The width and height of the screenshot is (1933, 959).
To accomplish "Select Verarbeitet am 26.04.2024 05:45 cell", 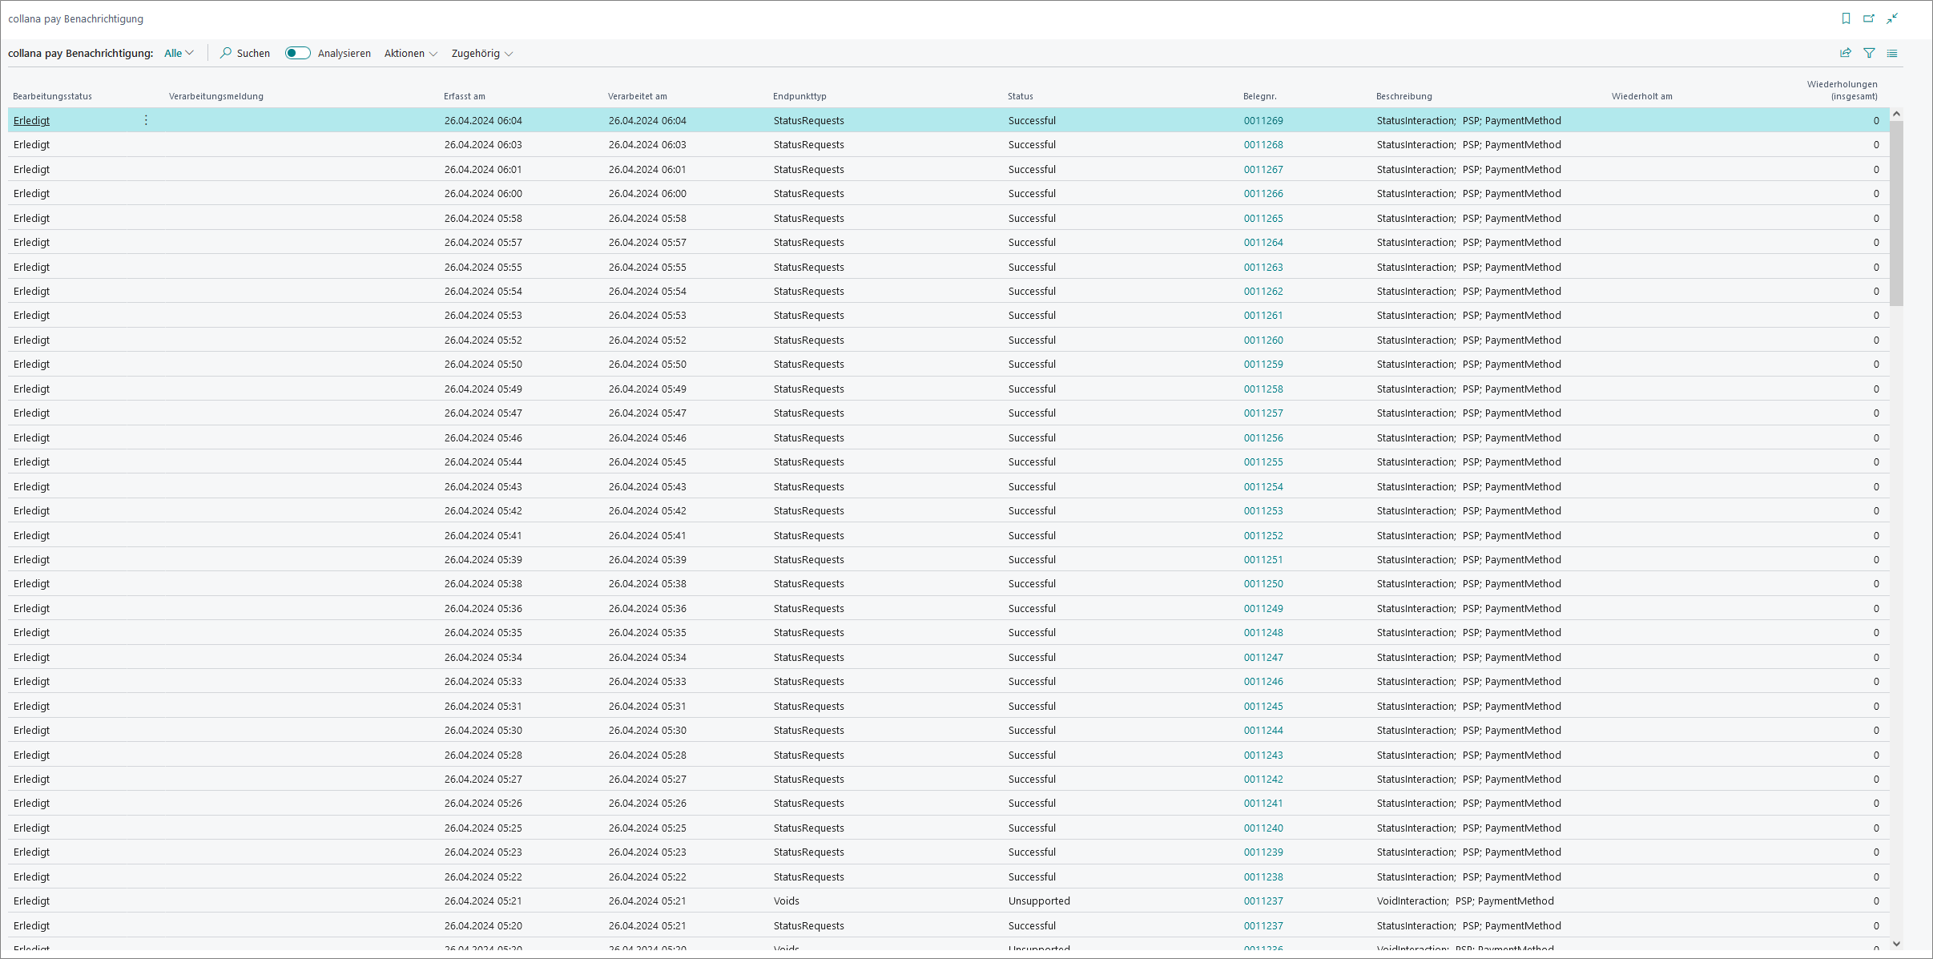I will click(647, 461).
